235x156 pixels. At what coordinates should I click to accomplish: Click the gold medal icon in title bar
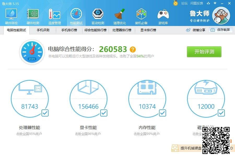click(x=175, y=3)
